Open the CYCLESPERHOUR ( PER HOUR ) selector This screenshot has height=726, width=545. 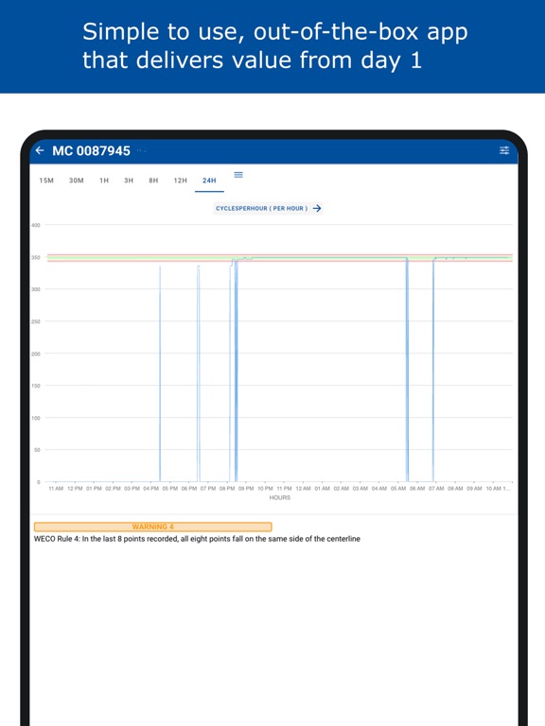pos(268,208)
